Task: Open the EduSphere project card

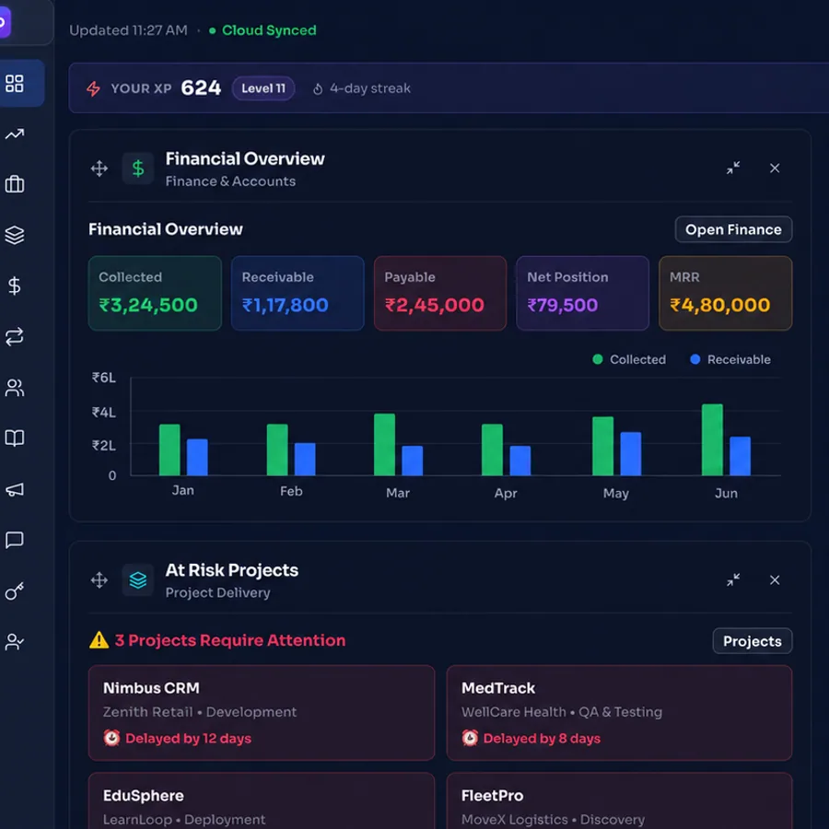Action: (262, 800)
